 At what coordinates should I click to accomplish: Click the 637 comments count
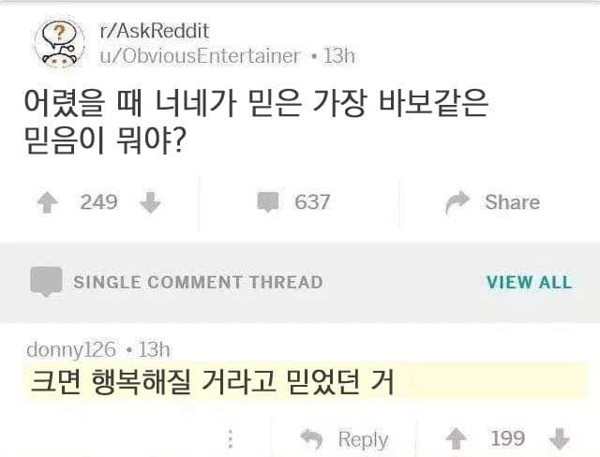[312, 201]
